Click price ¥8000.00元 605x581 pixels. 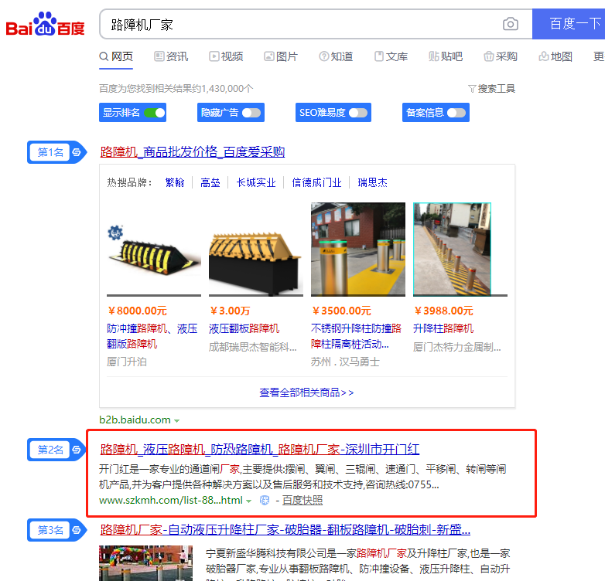click(138, 311)
